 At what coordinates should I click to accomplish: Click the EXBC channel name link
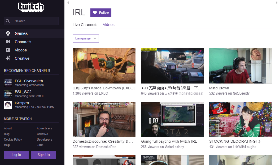tap(103, 93)
